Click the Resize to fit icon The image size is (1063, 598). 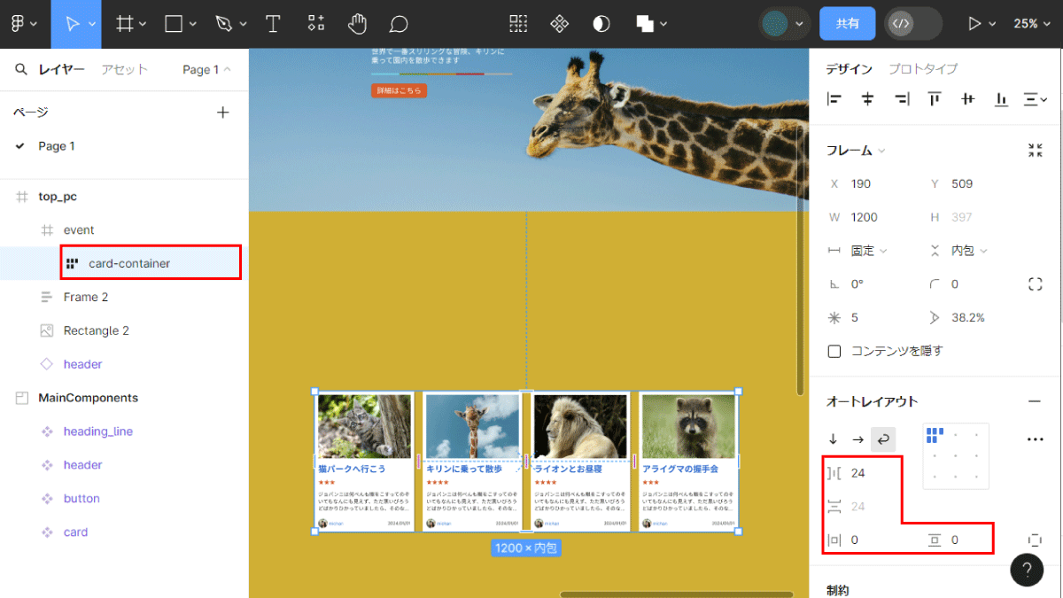tap(1035, 151)
